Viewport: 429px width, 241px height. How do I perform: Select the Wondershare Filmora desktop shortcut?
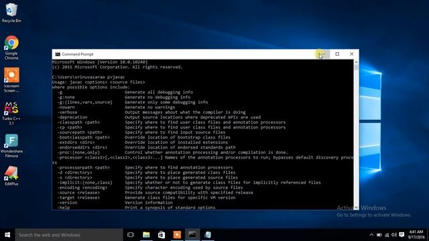tap(11, 146)
